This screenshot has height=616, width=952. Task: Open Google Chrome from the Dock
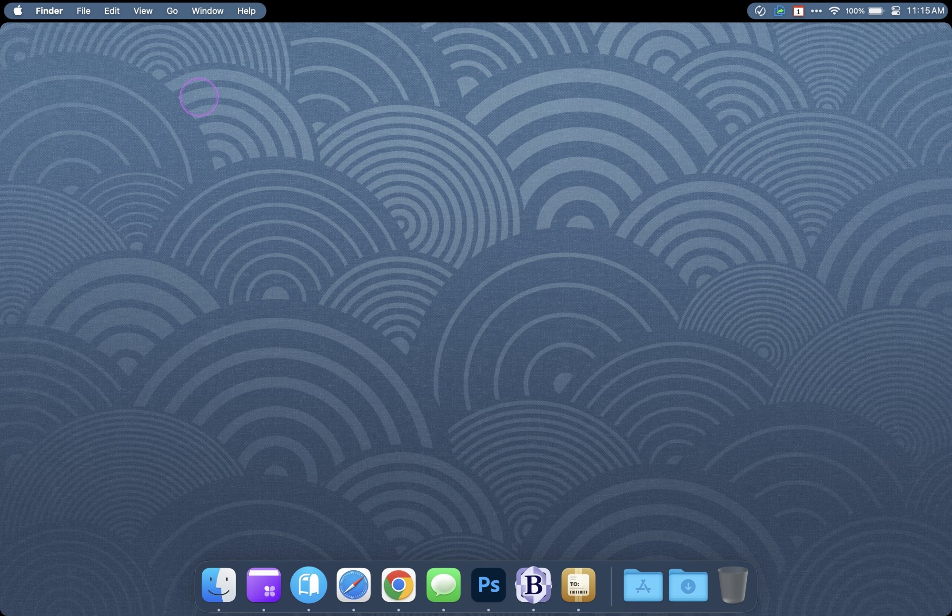coord(398,585)
